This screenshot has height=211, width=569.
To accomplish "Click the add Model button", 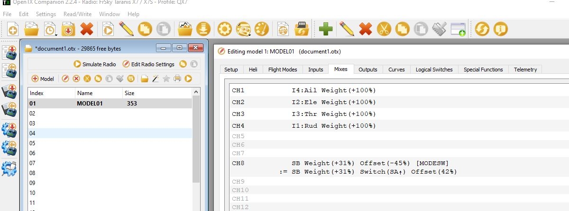I will pos(43,79).
